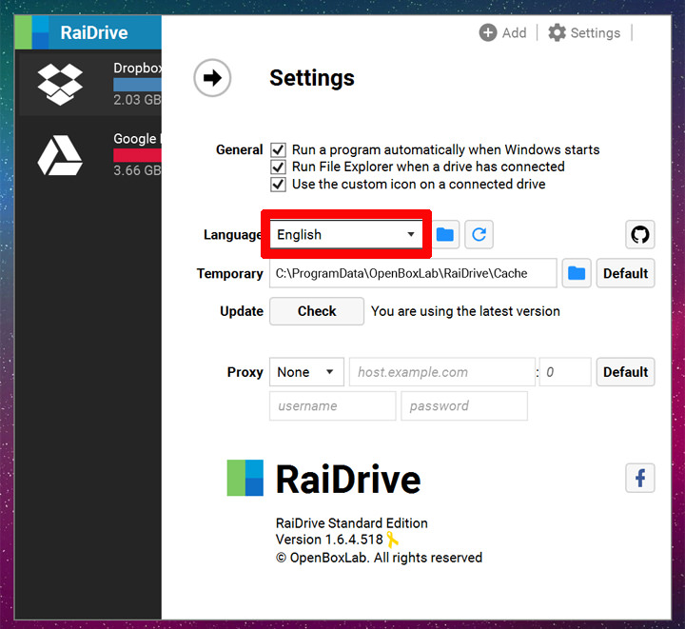
Task: Click the Google drive name text
Action: [x=135, y=139]
